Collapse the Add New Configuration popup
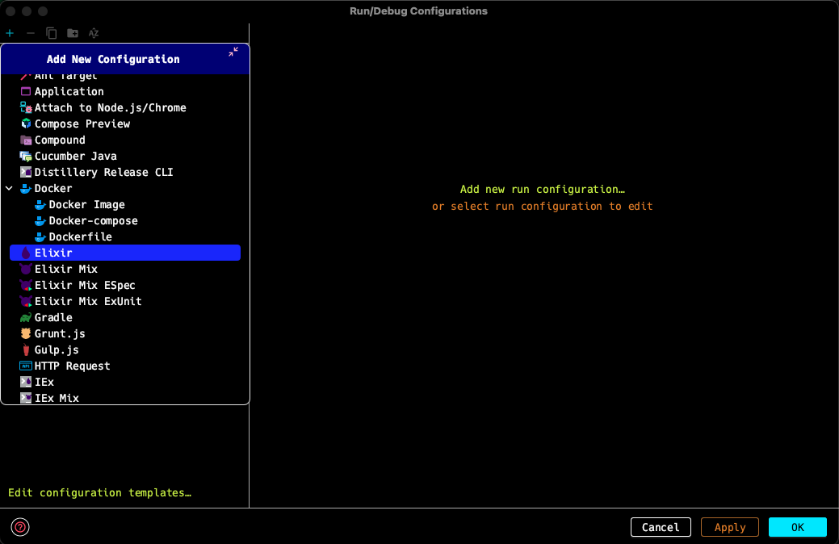839x544 pixels. (233, 52)
